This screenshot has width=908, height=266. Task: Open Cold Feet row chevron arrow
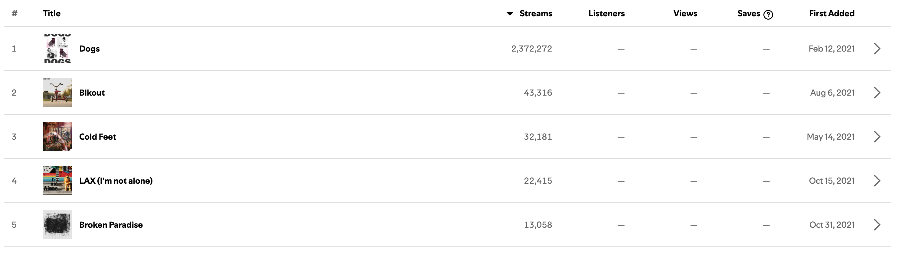click(x=877, y=137)
